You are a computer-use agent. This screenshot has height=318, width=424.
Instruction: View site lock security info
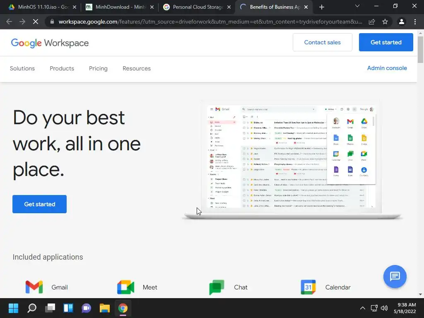click(x=52, y=22)
